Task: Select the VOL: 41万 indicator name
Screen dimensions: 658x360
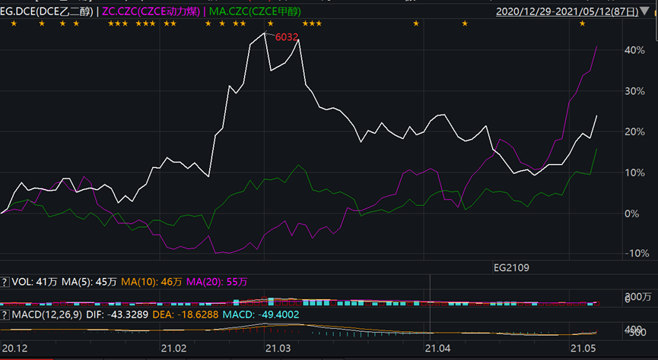Action: (34, 282)
